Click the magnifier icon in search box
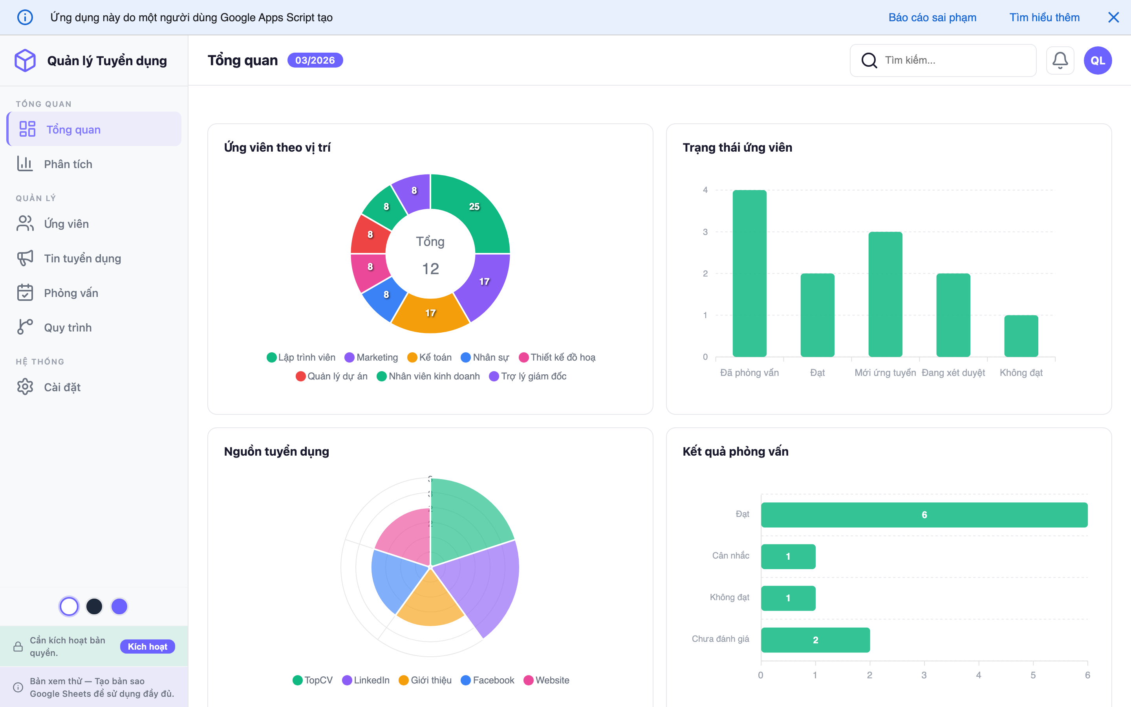Screen dimensions: 1131x707 click(869, 60)
